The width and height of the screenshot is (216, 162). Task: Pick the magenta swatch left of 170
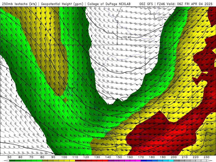[138, 161]
